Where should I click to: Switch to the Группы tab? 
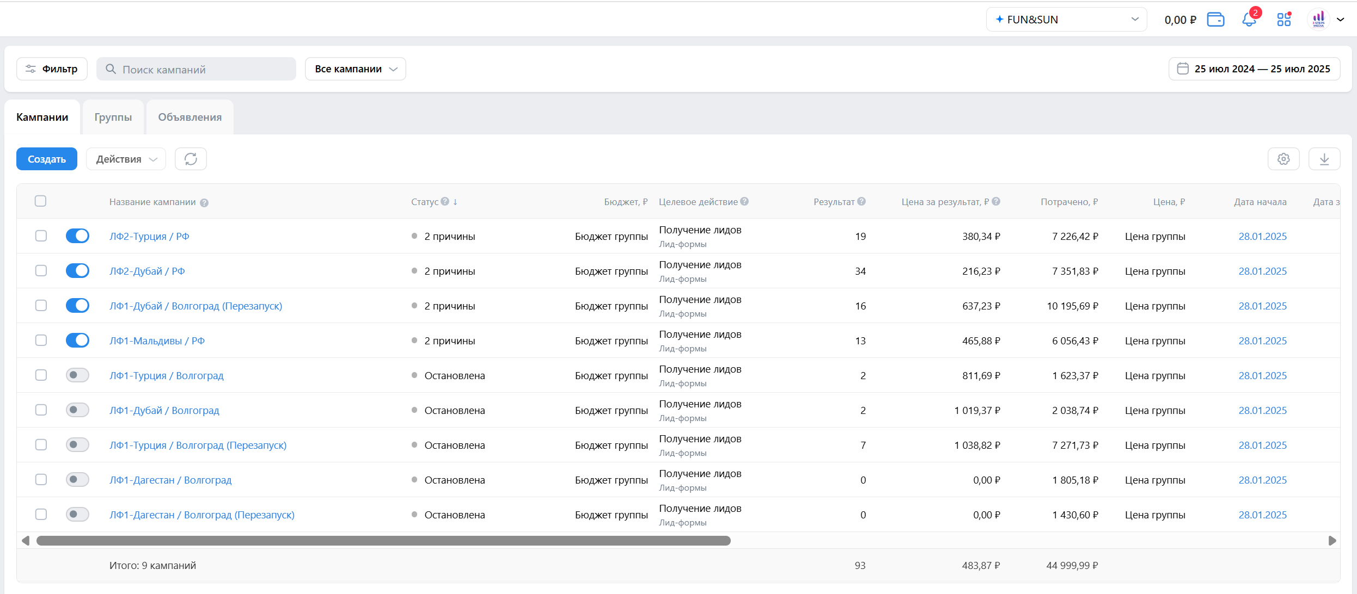[x=113, y=117]
